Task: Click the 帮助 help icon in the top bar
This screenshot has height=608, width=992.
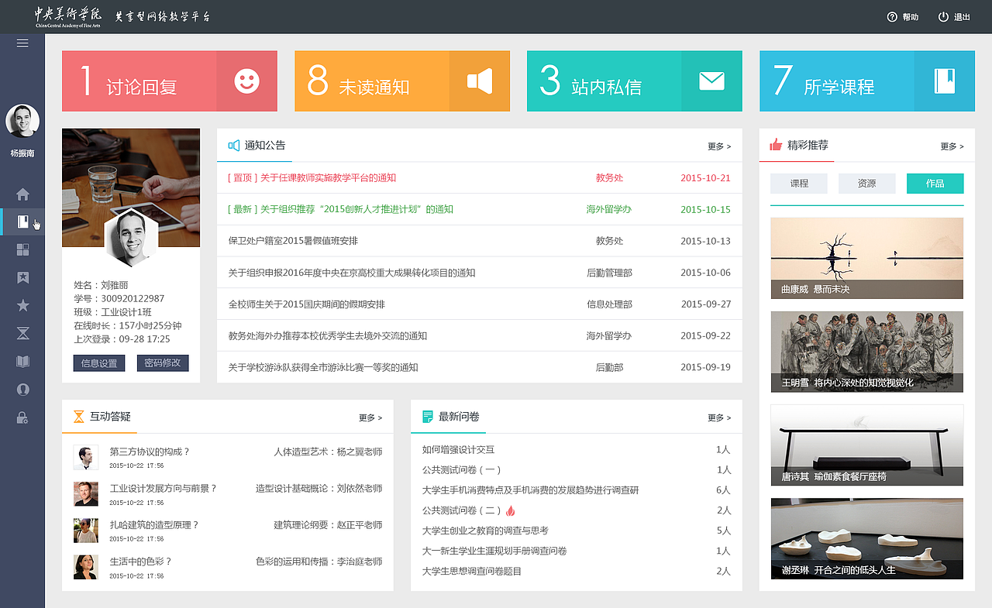Action: click(x=894, y=16)
